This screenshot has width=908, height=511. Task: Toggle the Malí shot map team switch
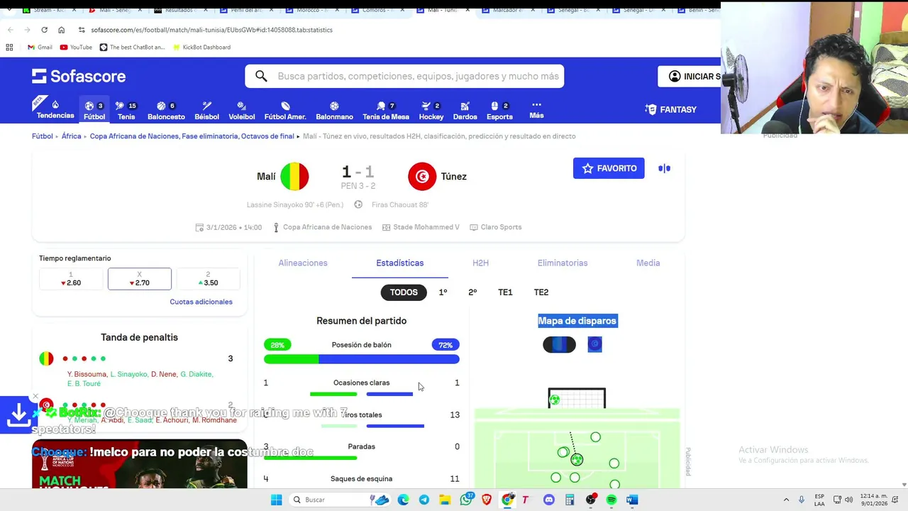tap(559, 344)
